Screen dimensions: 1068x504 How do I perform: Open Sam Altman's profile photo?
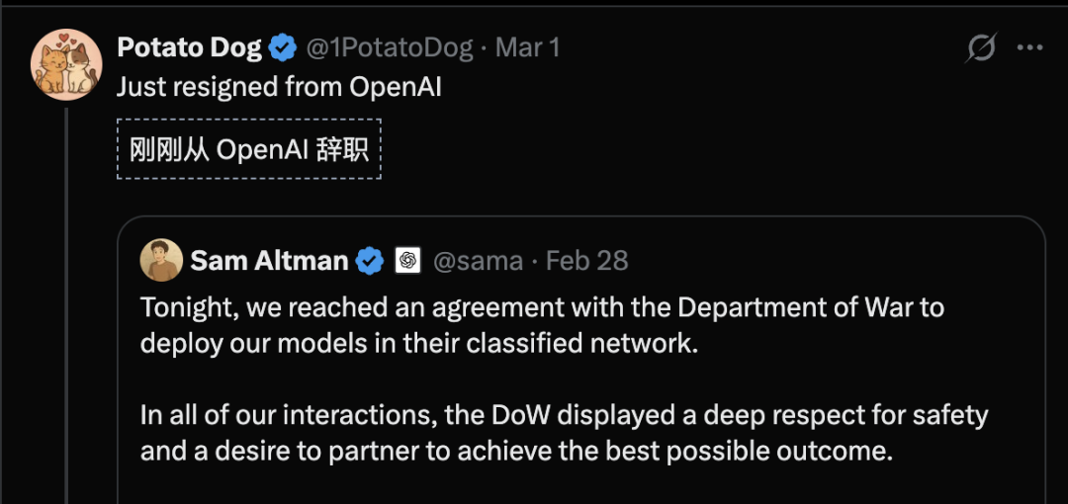[161, 260]
